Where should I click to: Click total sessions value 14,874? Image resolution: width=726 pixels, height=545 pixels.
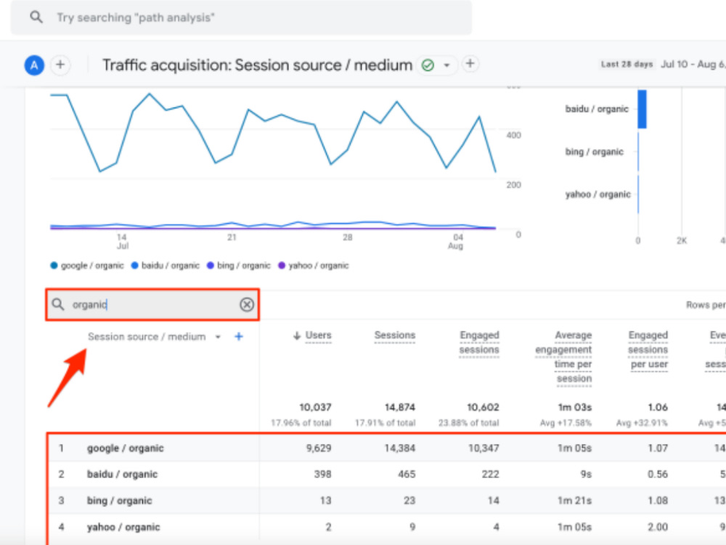(x=400, y=408)
